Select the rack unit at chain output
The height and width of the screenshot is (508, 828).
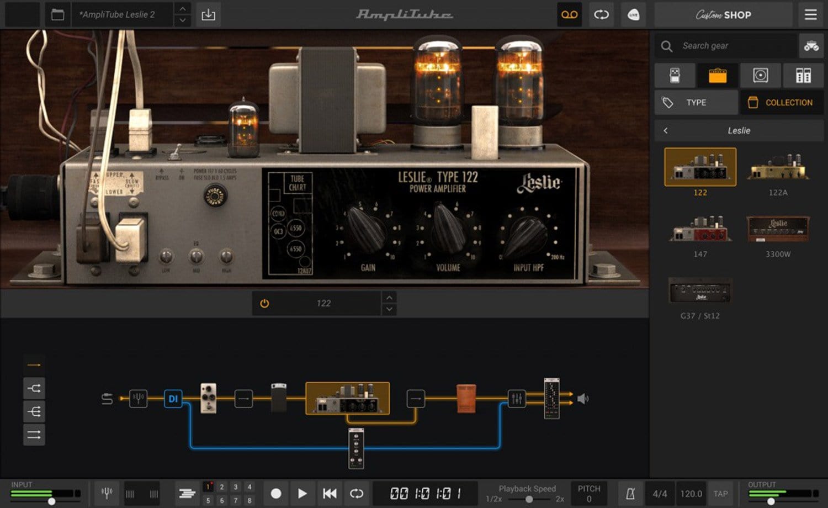click(551, 398)
